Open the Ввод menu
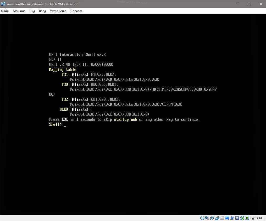 click(x=42, y=11)
